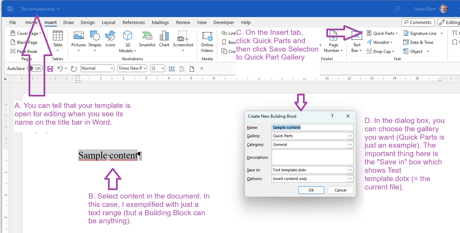Click the Icons button in Illustrations
The width and height of the screenshot is (460, 233).
[110, 39]
